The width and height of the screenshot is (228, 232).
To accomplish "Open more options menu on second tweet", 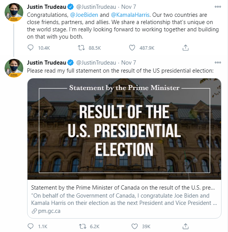I will tap(218, 62).
